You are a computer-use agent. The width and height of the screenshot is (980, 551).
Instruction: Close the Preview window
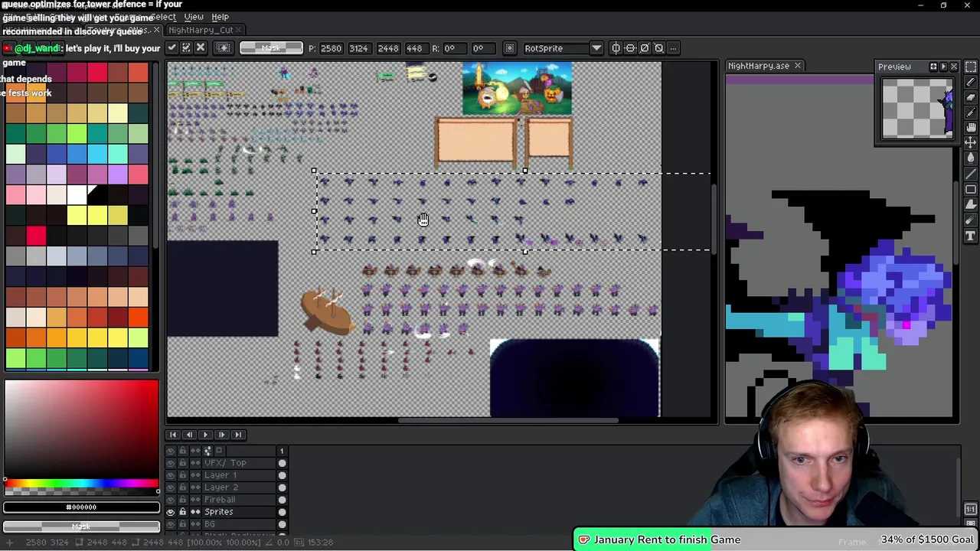(953, 67)
